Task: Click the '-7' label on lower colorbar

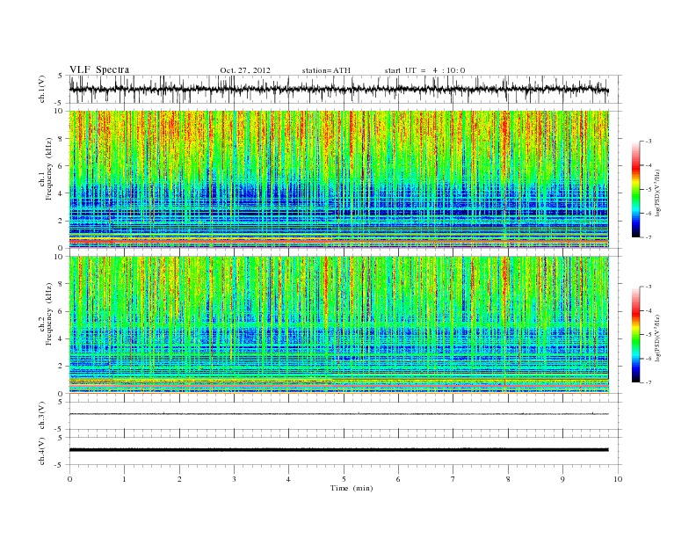Action: [x=648, y=382]
